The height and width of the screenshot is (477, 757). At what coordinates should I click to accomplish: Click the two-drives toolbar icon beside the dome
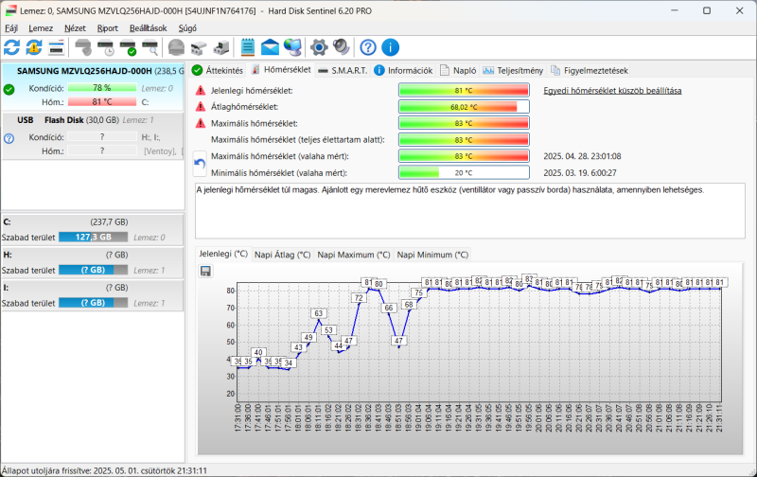pyautogui.click(x=199, y=47)
